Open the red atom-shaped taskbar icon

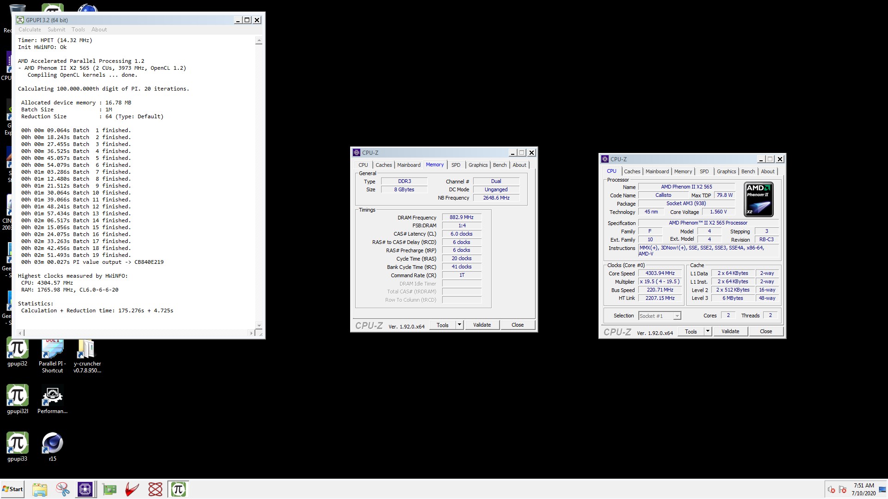155,489
